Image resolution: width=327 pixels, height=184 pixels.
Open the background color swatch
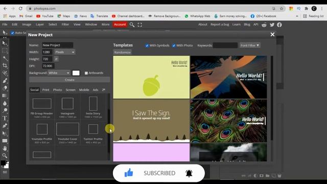click(x=76, y=73)
